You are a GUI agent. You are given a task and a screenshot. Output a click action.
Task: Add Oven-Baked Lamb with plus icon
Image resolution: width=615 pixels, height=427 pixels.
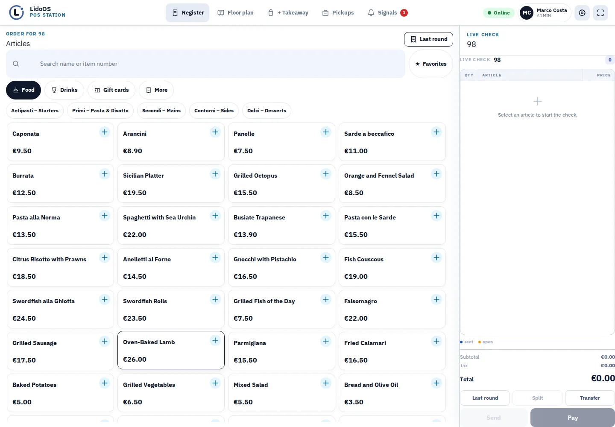215,340
